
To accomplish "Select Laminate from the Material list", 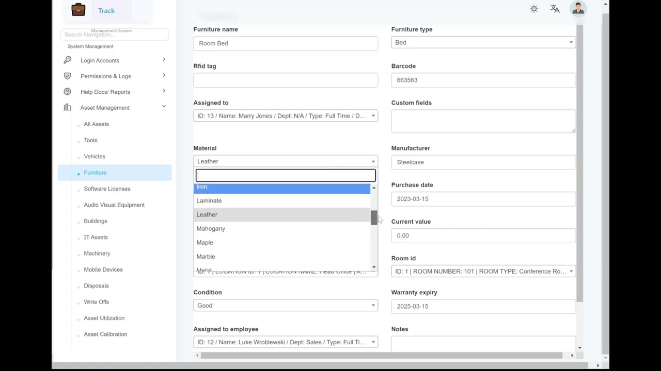I will point(282,200).
